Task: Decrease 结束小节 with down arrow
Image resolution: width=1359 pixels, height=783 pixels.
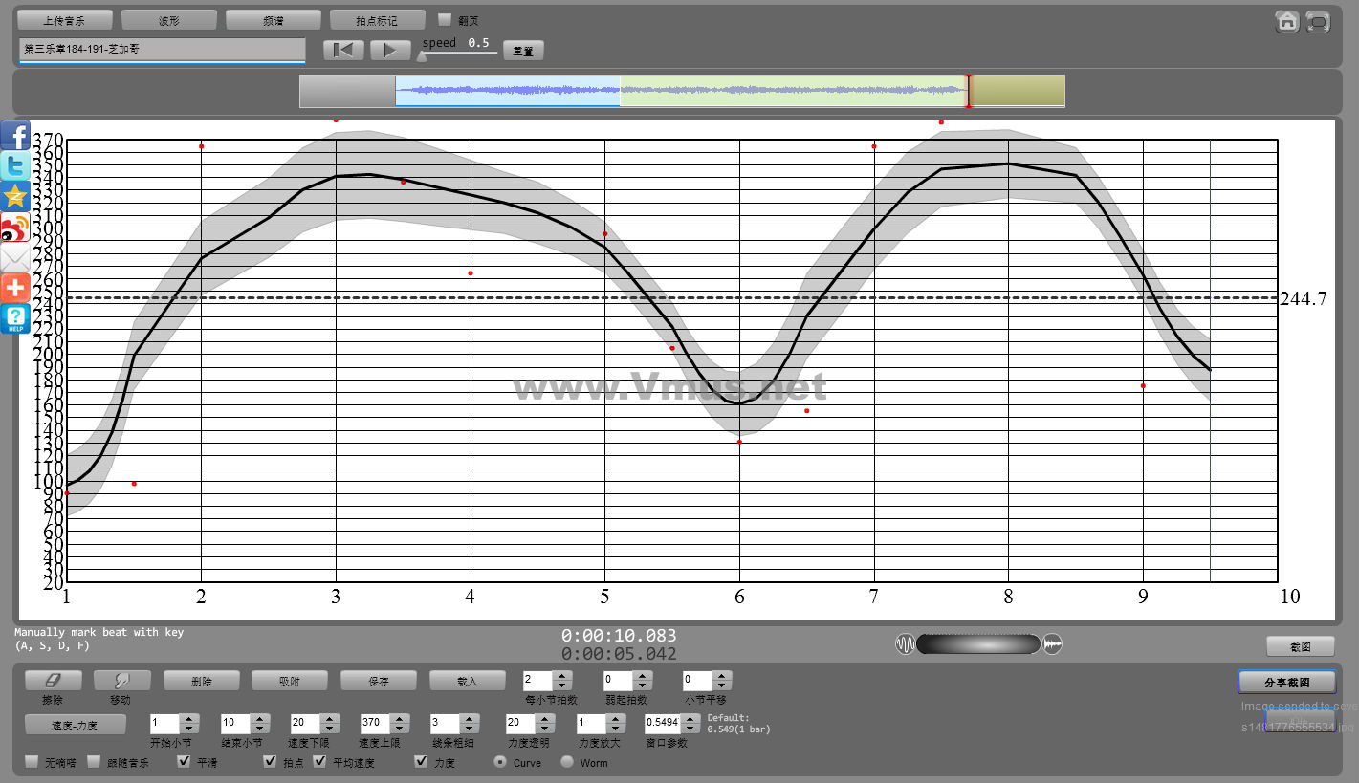Action: pos(259,729)
